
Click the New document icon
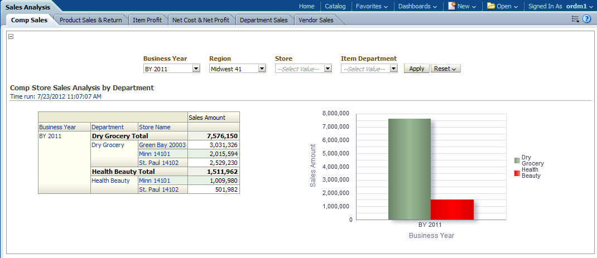[x=451, y=6]
